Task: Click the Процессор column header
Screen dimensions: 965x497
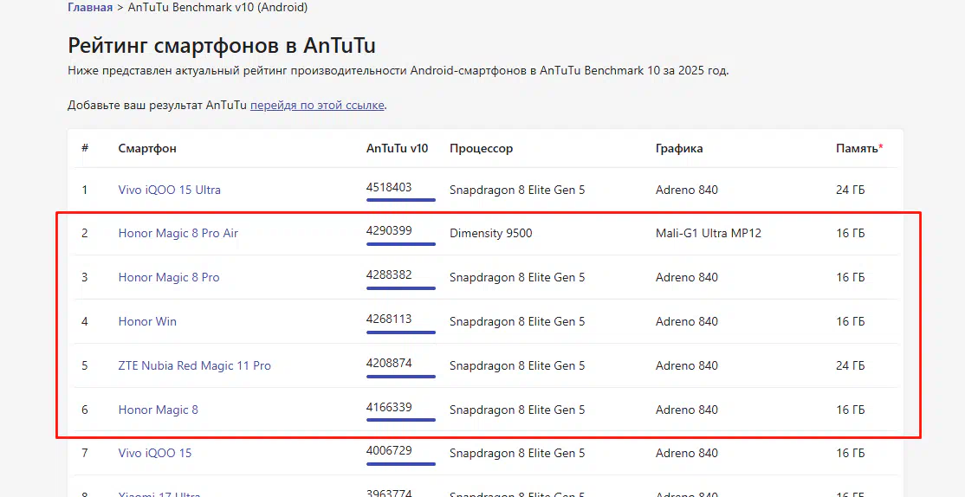Action: tap(482, 149)
